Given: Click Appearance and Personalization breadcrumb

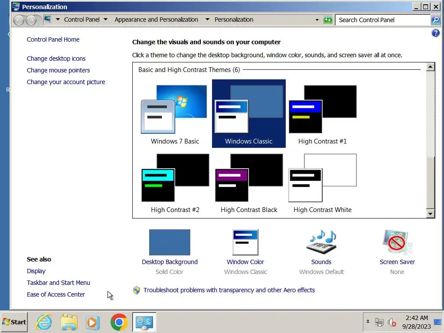Looking at the screenshot, I should 156,20.
